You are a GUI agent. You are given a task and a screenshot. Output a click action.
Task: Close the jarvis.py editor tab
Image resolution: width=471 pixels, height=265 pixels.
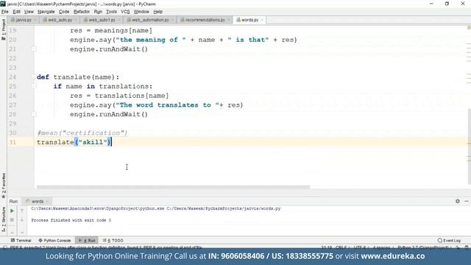(35, 20)
